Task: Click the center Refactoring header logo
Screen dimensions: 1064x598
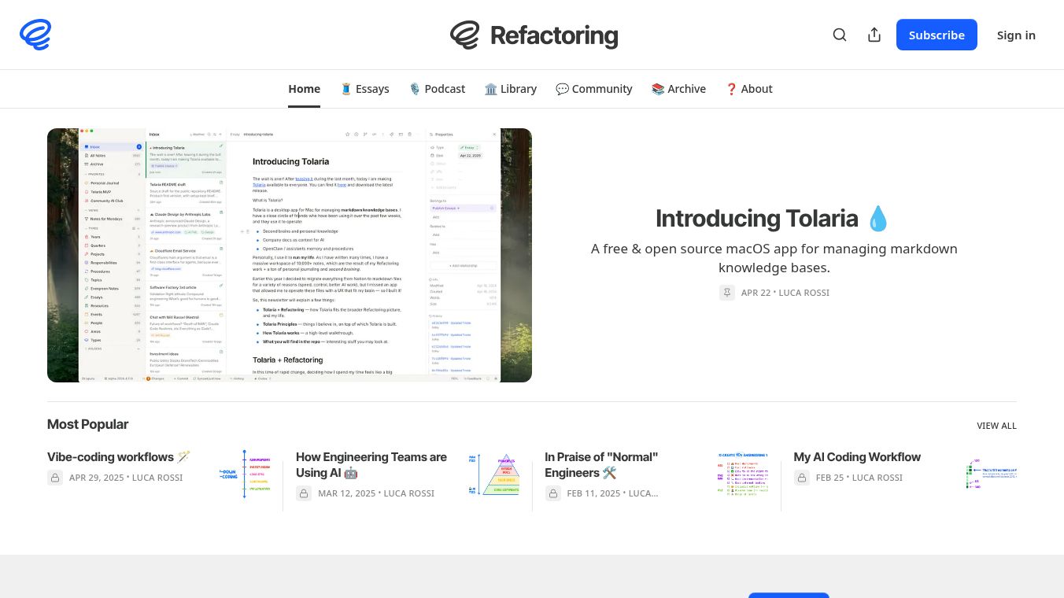Action: tap(534, 35)
